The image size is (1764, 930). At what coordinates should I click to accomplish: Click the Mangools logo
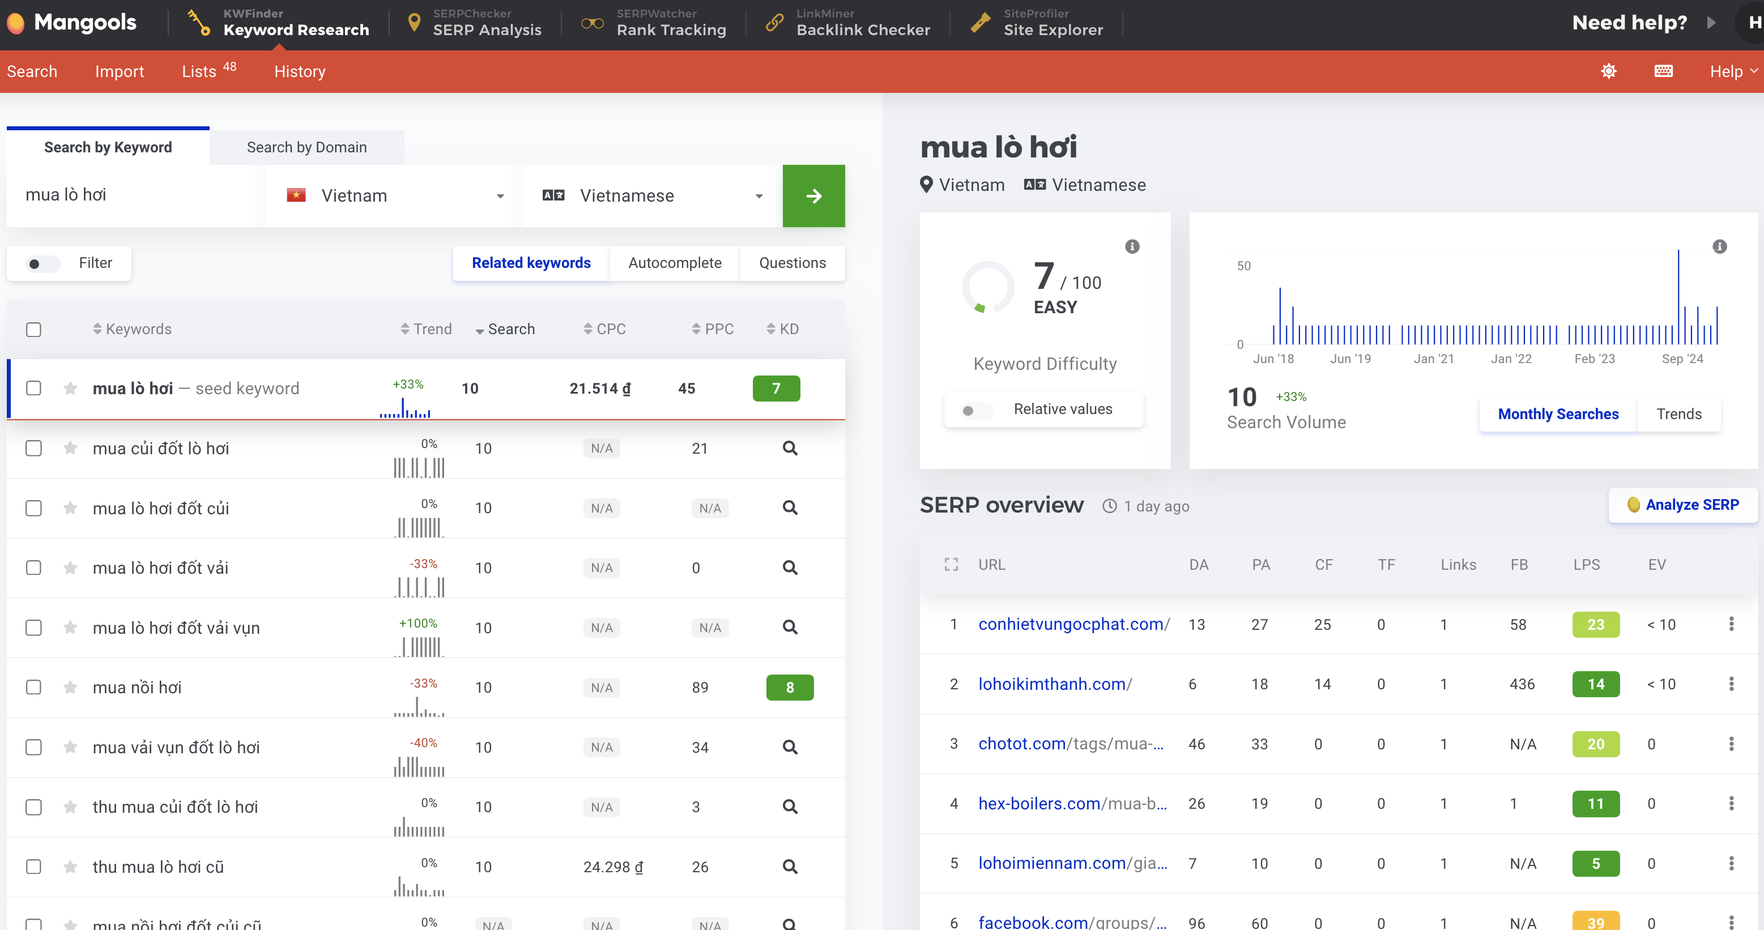[72, 23]
